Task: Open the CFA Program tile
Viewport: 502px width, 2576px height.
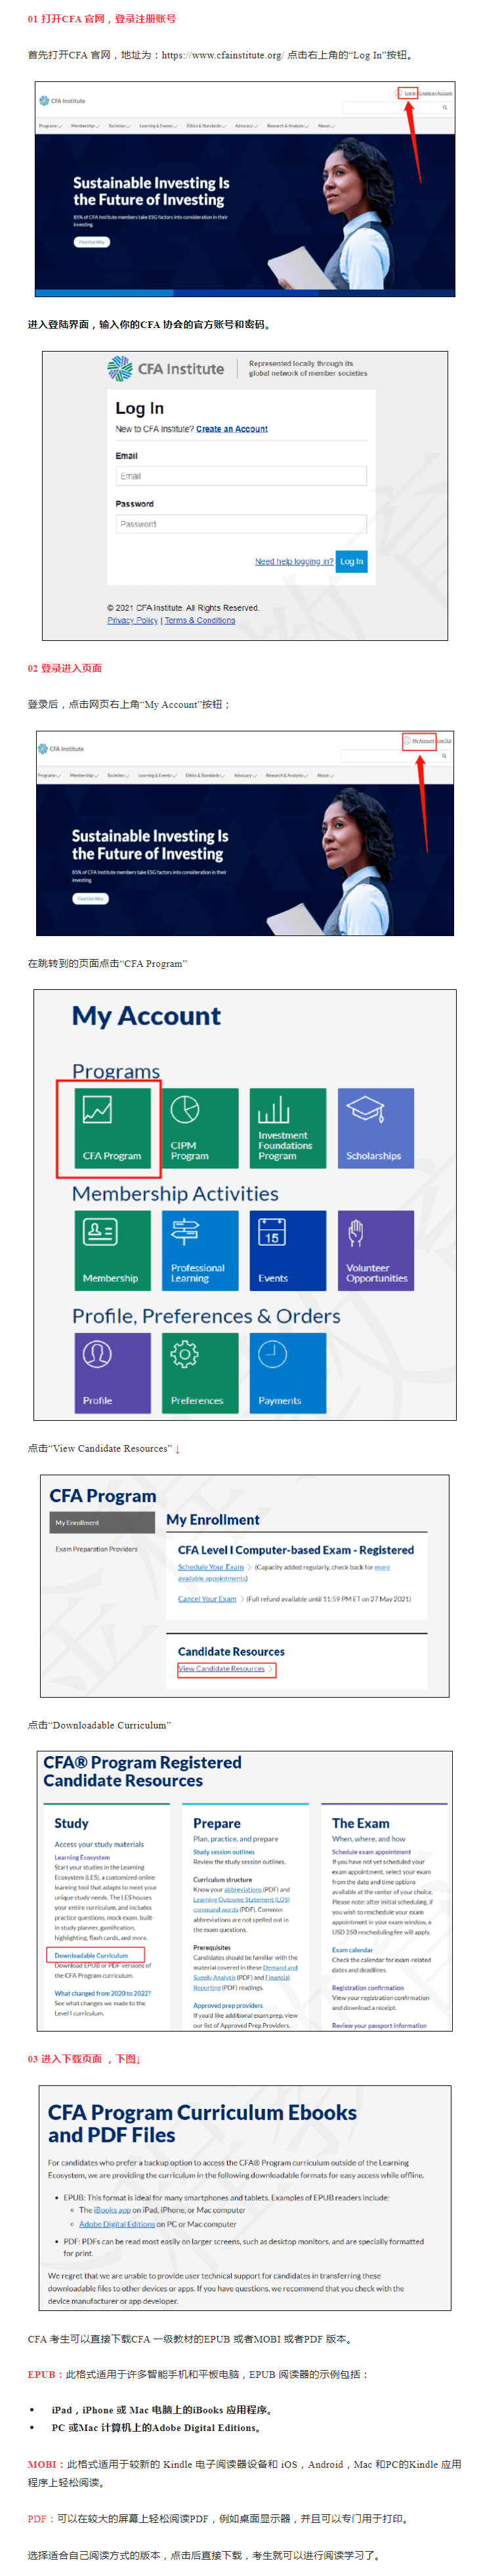Action: click(112, 1127)
